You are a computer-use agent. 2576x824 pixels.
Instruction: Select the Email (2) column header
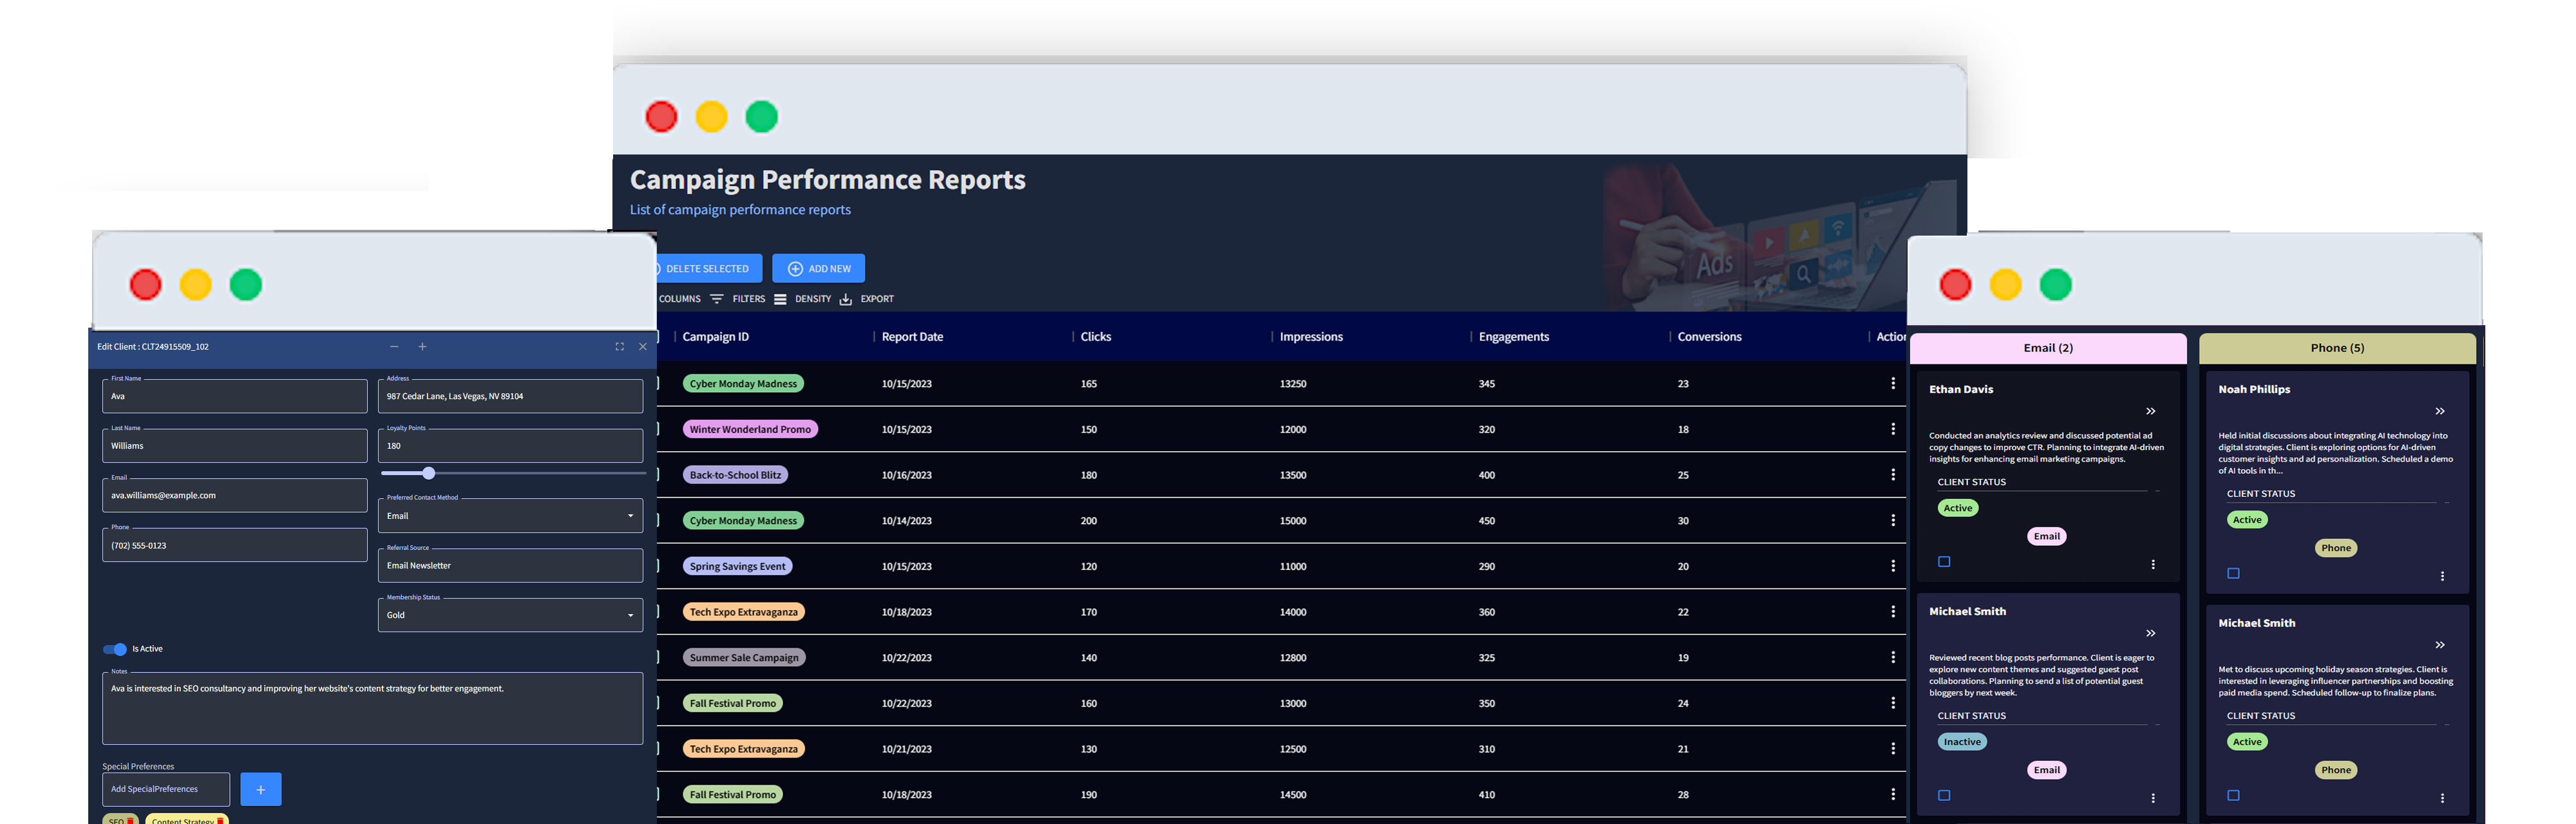pyautogui.click(x=2047, y=348)
